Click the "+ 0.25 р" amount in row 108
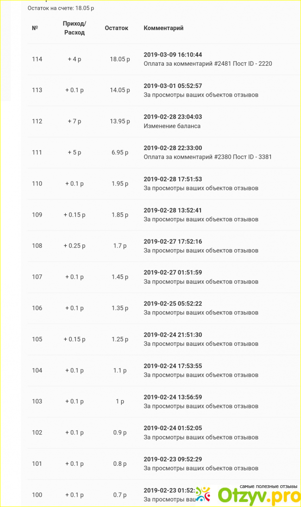301x507 pixels. (x=75, y=246)
